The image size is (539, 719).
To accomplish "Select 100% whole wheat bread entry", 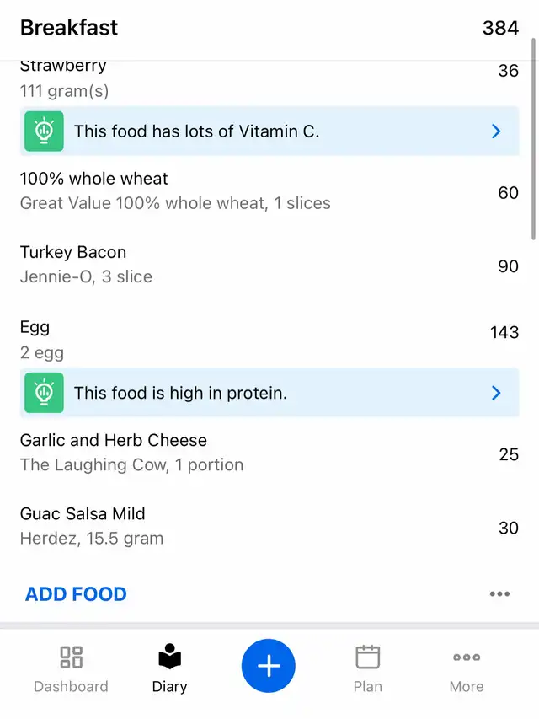I will coord(253,190).
